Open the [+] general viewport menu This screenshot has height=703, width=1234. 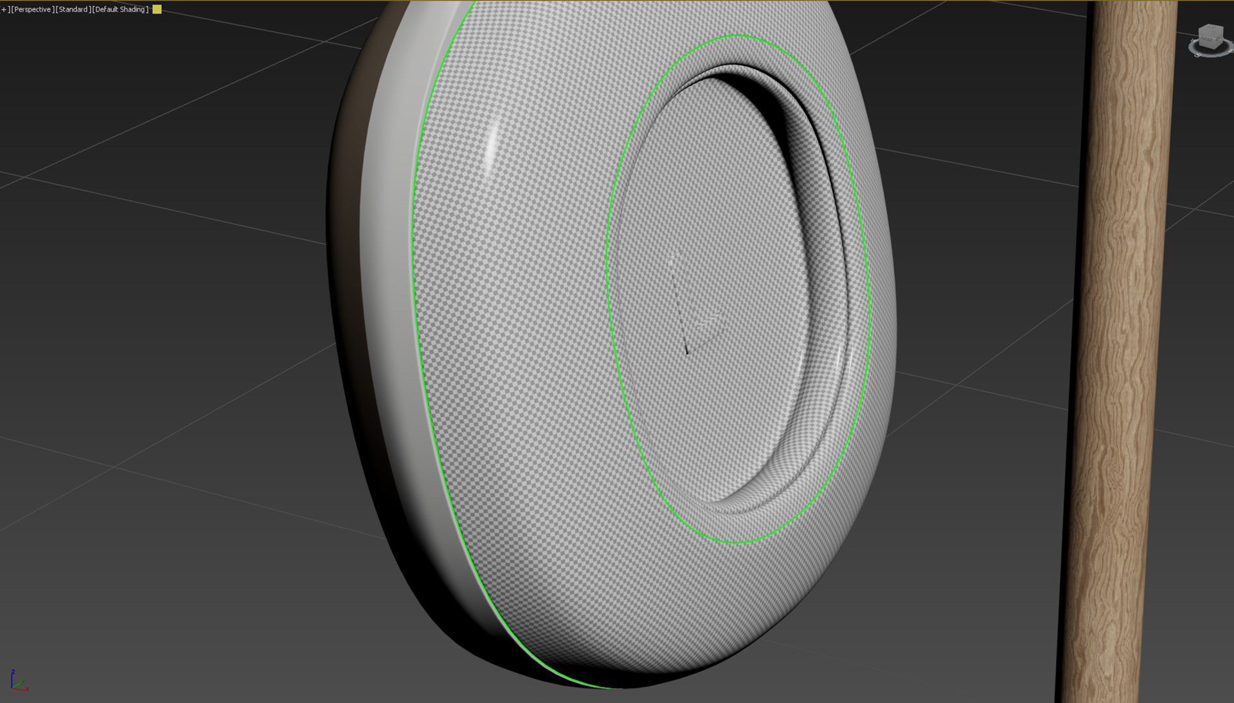tap(4, 10)
